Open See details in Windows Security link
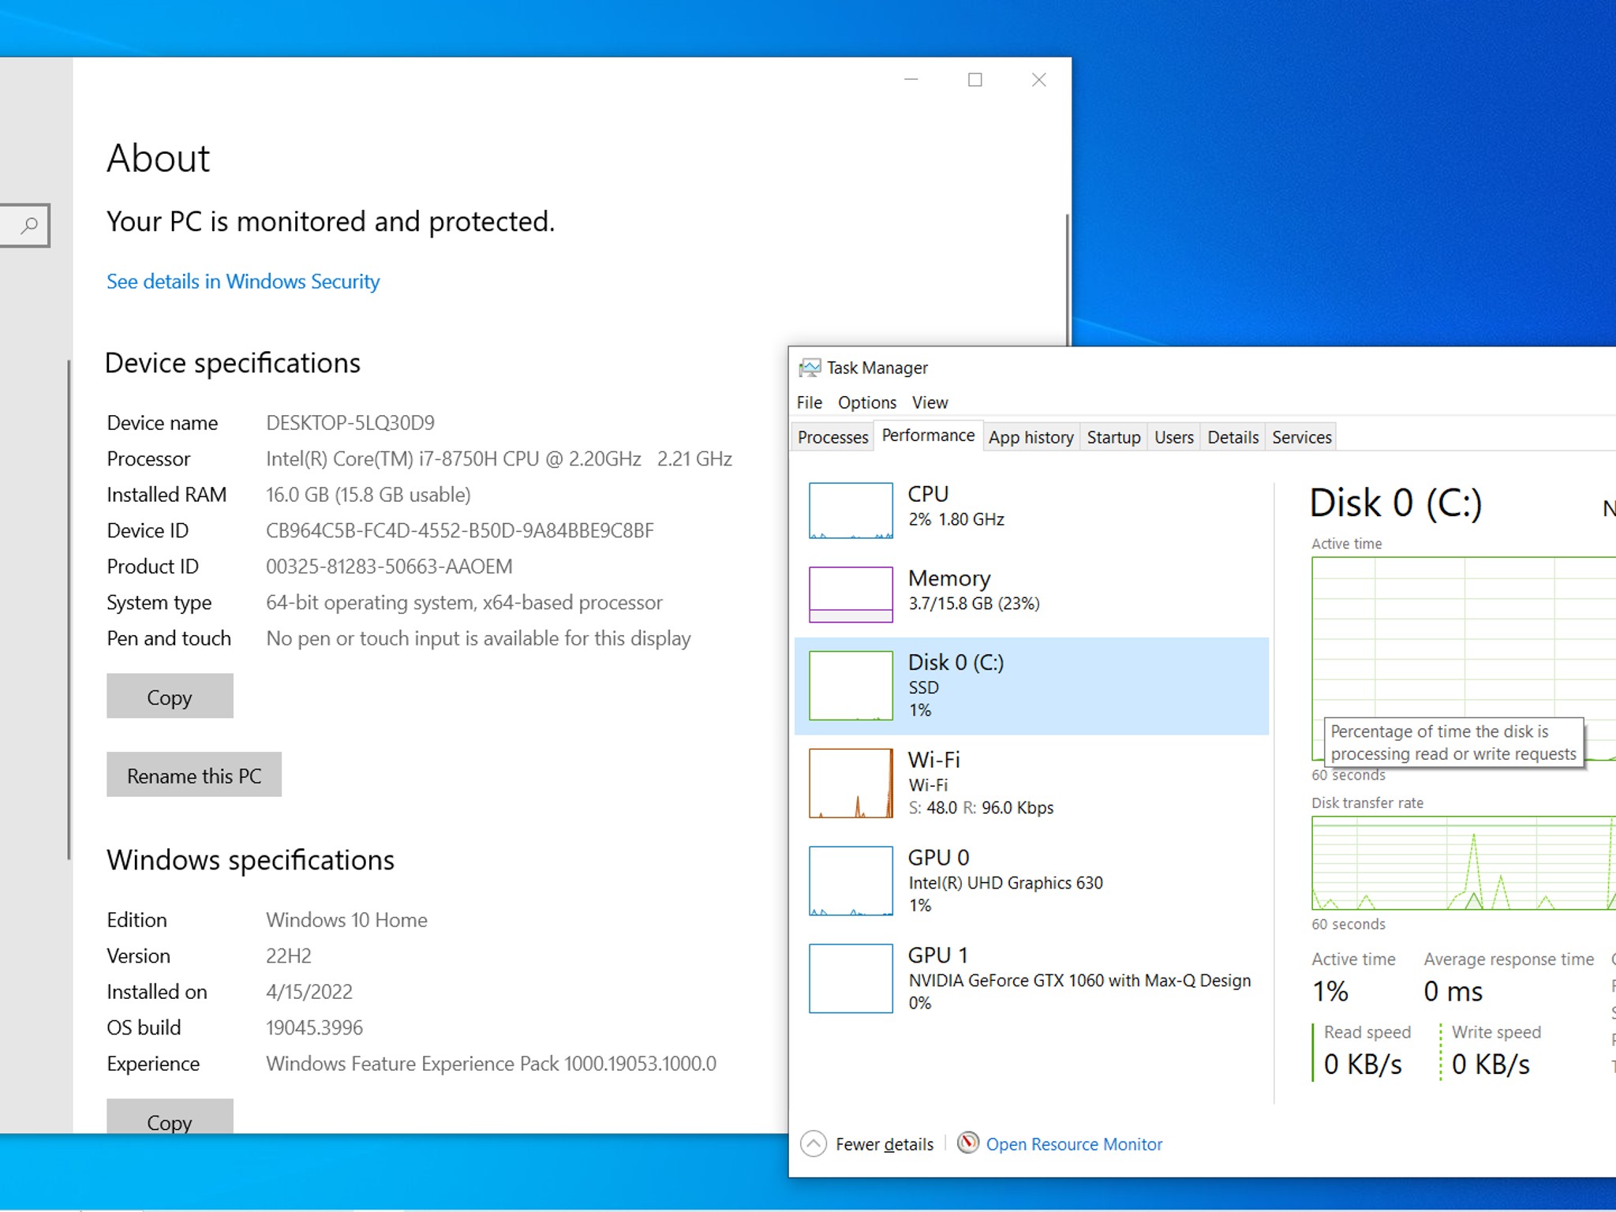This screenshot has width=1616, height=1212. pyautogui.click(x=243, y=282)
